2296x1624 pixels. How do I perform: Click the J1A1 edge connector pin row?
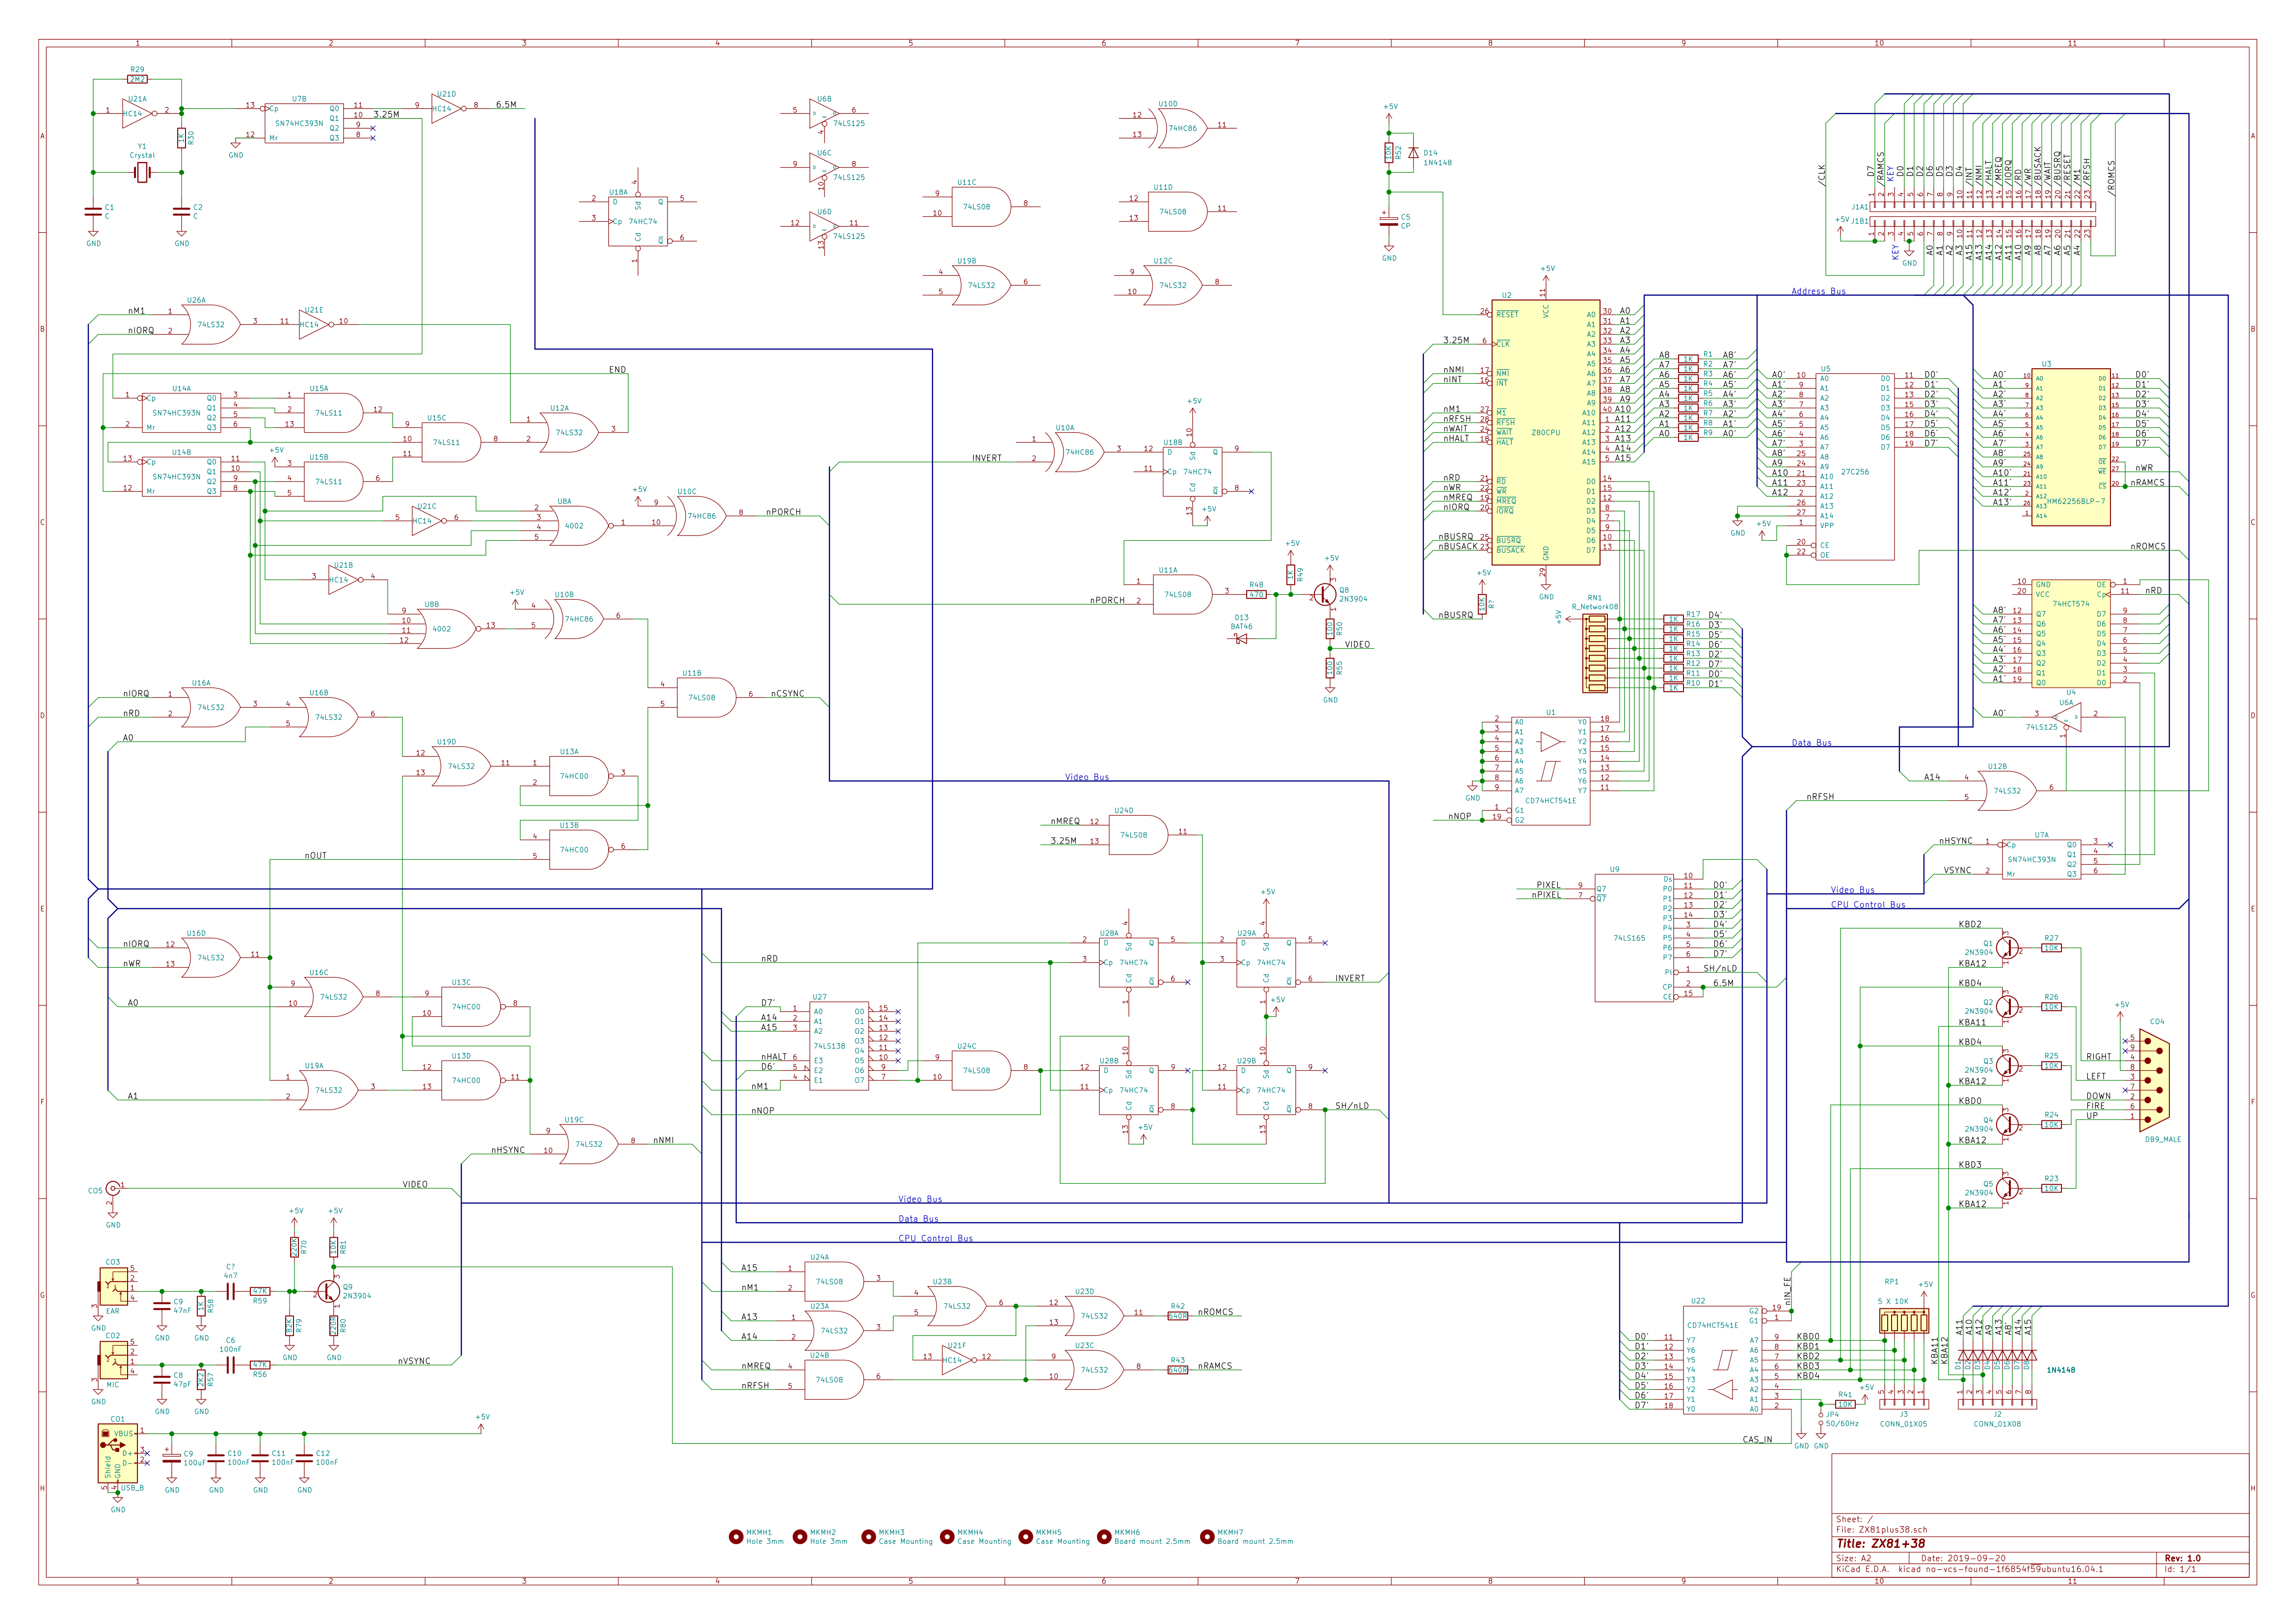click(1982, 207)
